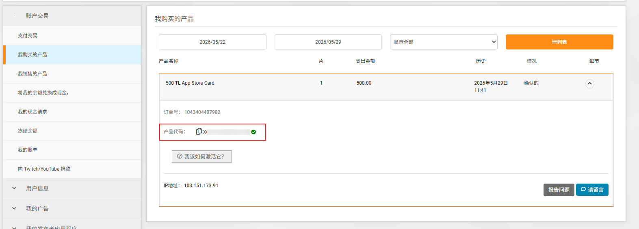Open the 显示全部 filter dropdown
639x229 pixels.
pos(444,42)
